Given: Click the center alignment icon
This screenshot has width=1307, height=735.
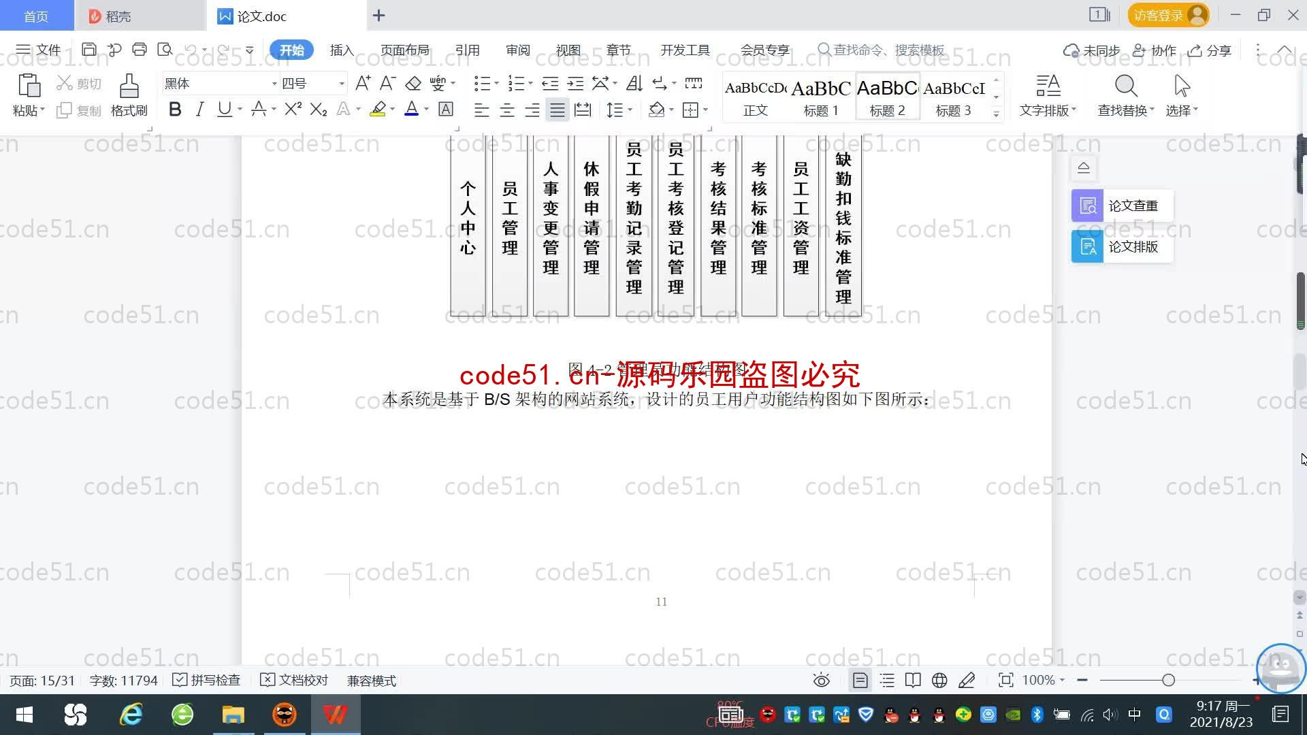Looking at the screenshot, I should pos(506,110).
